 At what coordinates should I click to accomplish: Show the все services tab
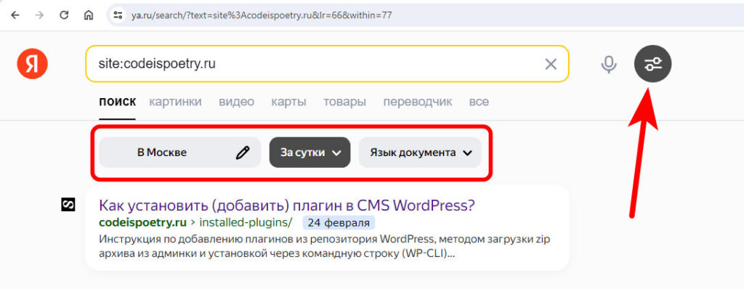(479, 102)
